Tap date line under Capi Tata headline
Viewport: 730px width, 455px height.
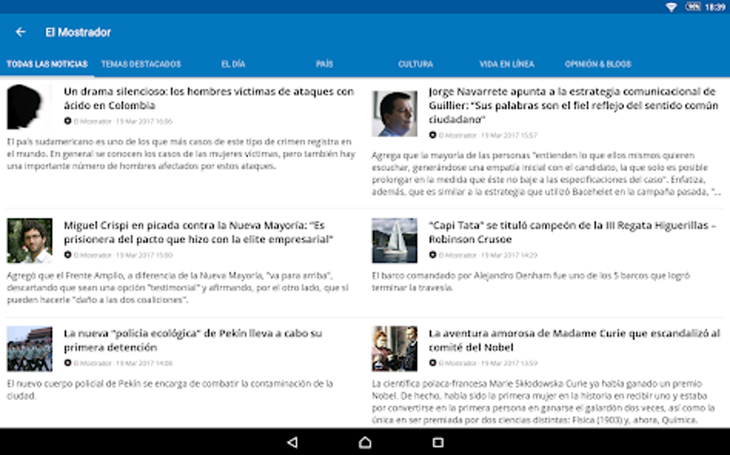488,255
